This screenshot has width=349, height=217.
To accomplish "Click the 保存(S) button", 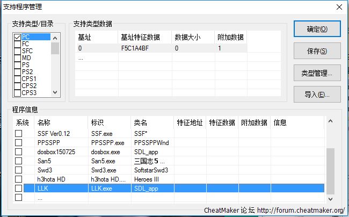I will click(317, 52).
